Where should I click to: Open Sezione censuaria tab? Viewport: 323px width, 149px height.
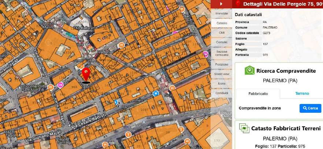tap(222, 53)
